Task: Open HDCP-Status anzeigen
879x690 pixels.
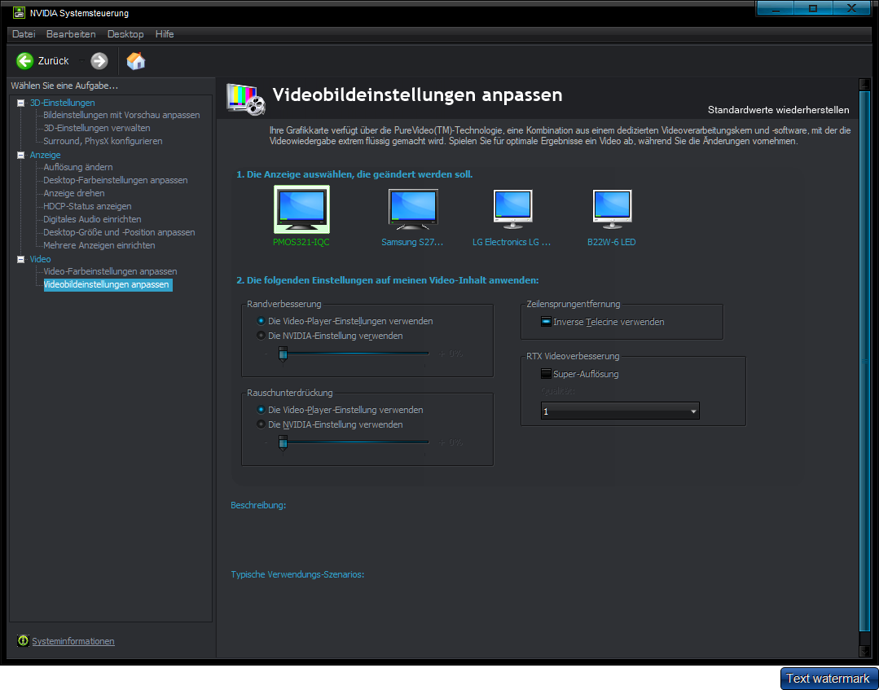Action: pyautogui.click(x=87, y=206)
